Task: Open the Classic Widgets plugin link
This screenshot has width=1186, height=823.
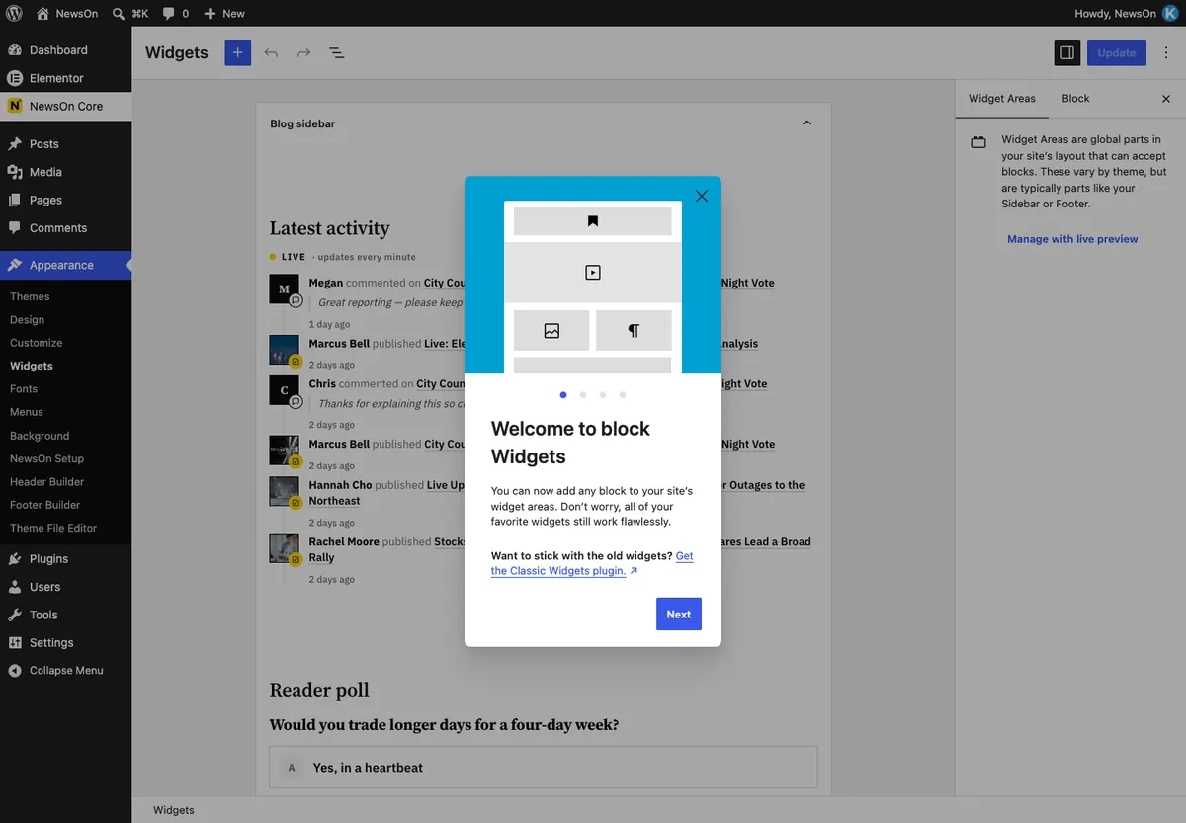Action: [x=592, y=563]
